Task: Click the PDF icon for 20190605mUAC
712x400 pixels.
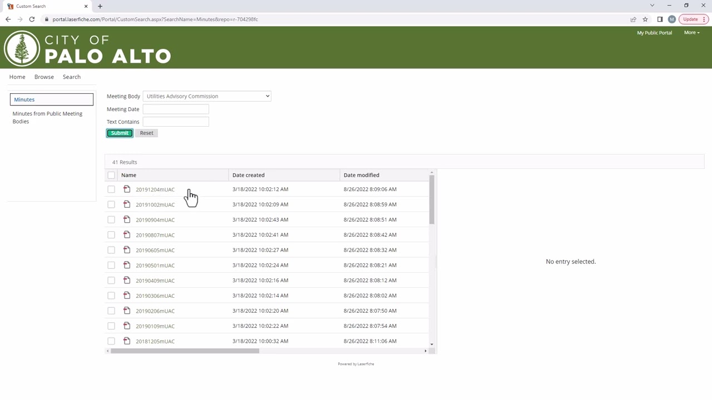Action: (127, 249)
